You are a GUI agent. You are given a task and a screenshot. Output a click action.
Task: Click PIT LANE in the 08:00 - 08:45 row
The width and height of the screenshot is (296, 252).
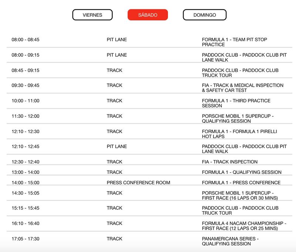click(117, 40)
